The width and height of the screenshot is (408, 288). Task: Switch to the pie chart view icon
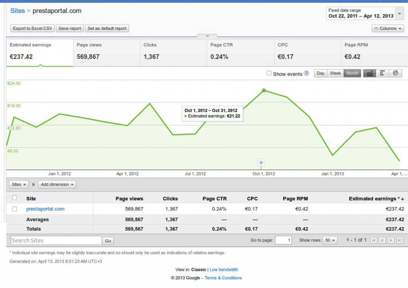(x=395, y=73)
